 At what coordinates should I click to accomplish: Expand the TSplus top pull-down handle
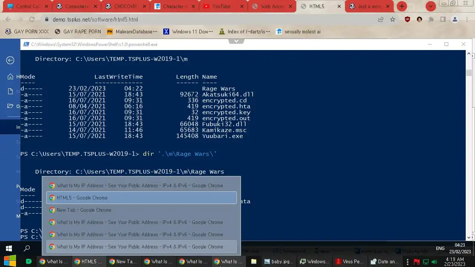236,41
